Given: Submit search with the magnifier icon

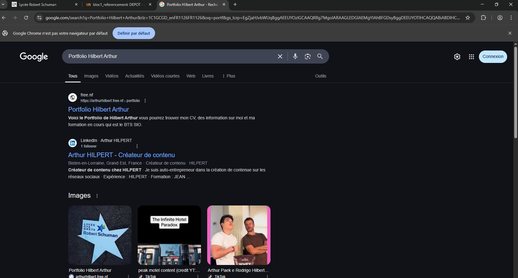Looking at the screenshot, I should point(320,56).
